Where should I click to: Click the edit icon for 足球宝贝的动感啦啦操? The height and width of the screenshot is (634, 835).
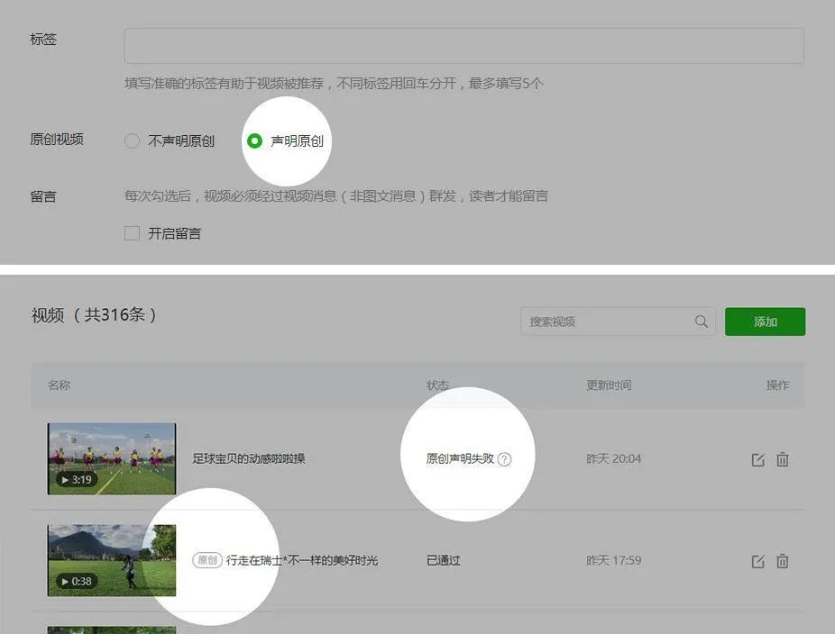coord(757,458)
